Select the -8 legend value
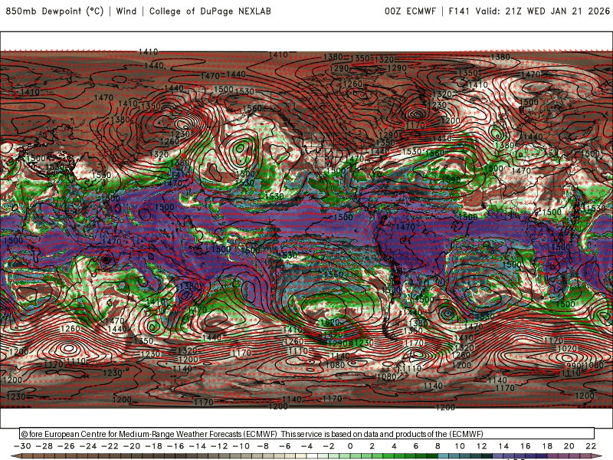This screenshot has height=460, width=613. 263,446
